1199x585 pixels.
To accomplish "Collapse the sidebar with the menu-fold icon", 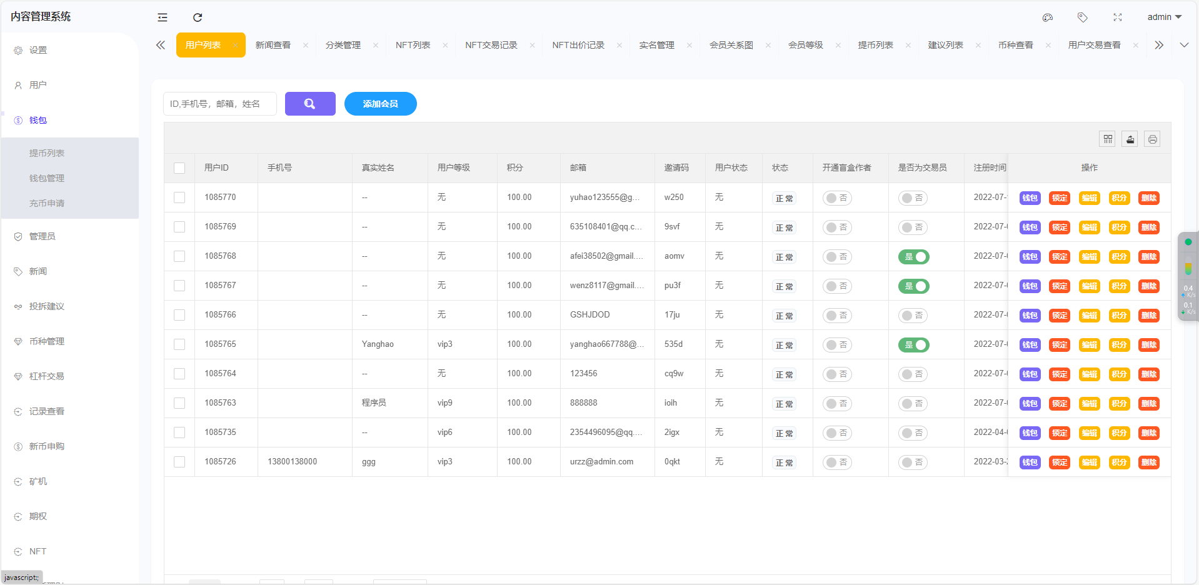I will pyautogui.click(x=163, y=17).
